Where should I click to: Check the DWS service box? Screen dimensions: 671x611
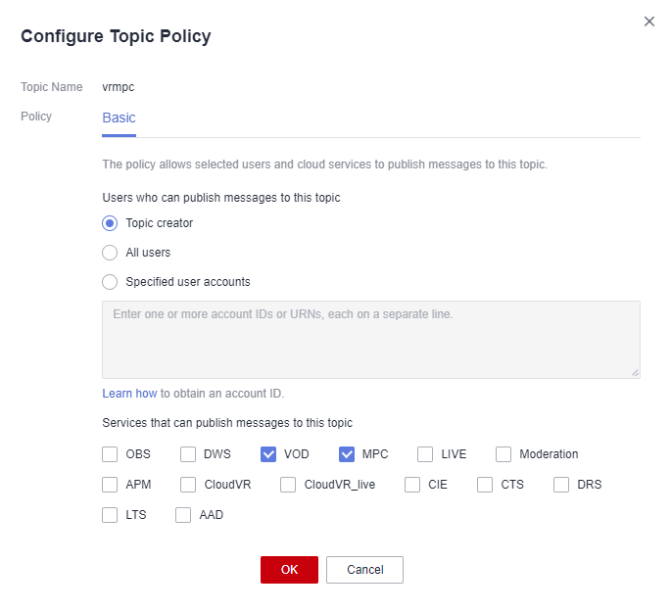coord(188,454)
